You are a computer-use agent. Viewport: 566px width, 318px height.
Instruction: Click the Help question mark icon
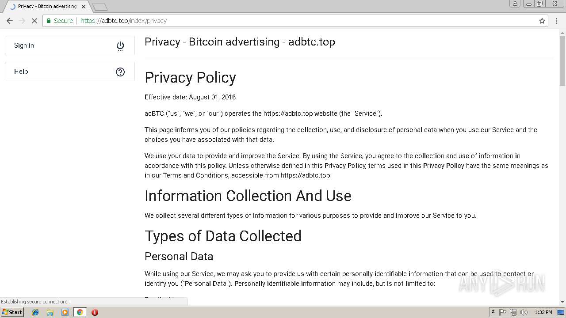[x=120, y=72]
